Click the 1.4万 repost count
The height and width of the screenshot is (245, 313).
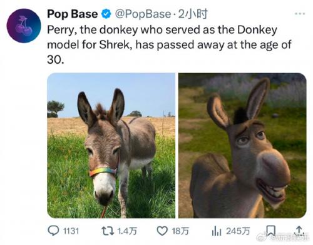(127, 231)
